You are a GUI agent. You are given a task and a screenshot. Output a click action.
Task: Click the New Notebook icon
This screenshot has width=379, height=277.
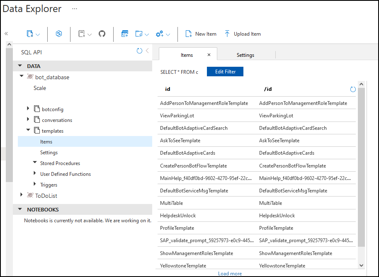[82, 34]
